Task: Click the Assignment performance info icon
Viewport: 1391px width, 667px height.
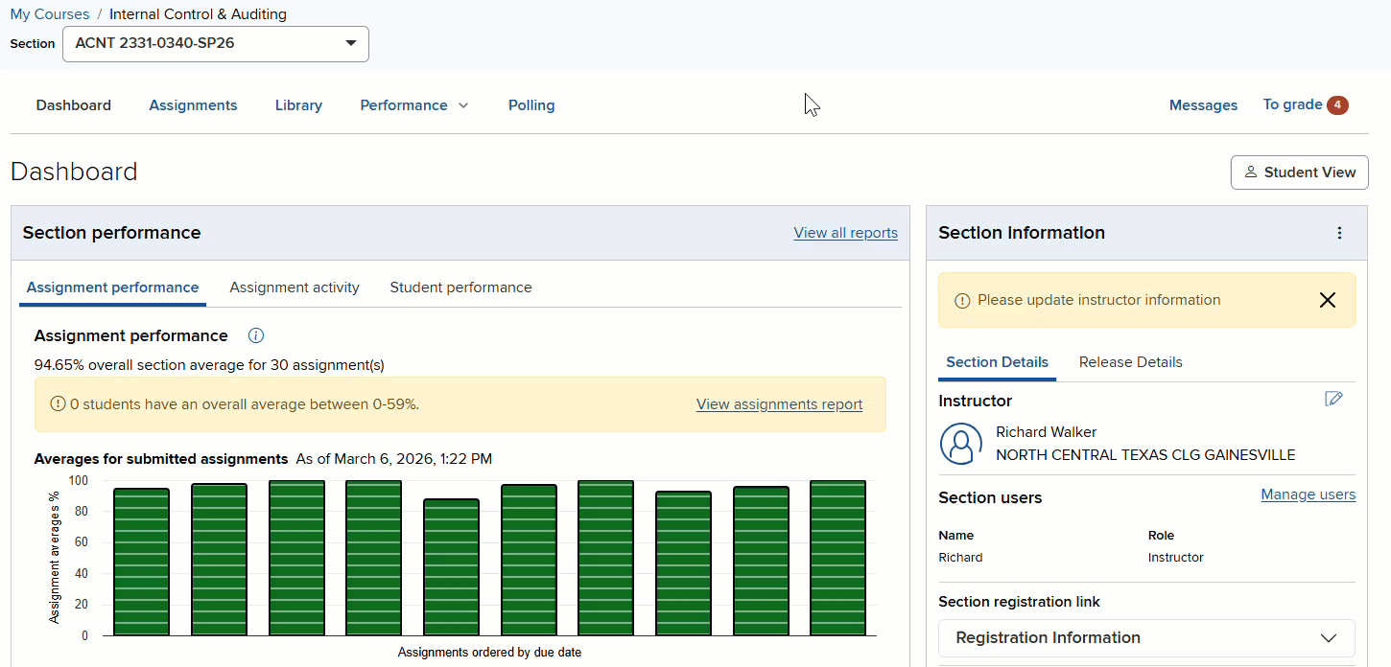Action: coord(256,335)
